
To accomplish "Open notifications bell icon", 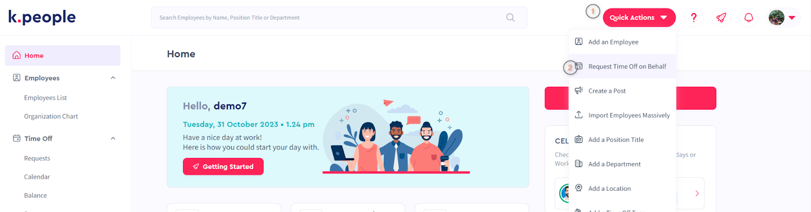I will [749, 18].
